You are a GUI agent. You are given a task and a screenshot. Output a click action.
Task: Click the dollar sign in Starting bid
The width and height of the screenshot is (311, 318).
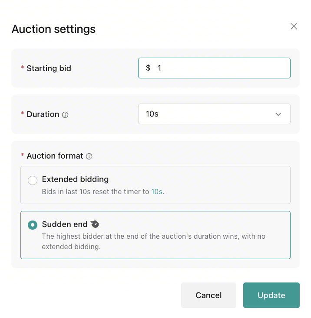click(148, 68)
